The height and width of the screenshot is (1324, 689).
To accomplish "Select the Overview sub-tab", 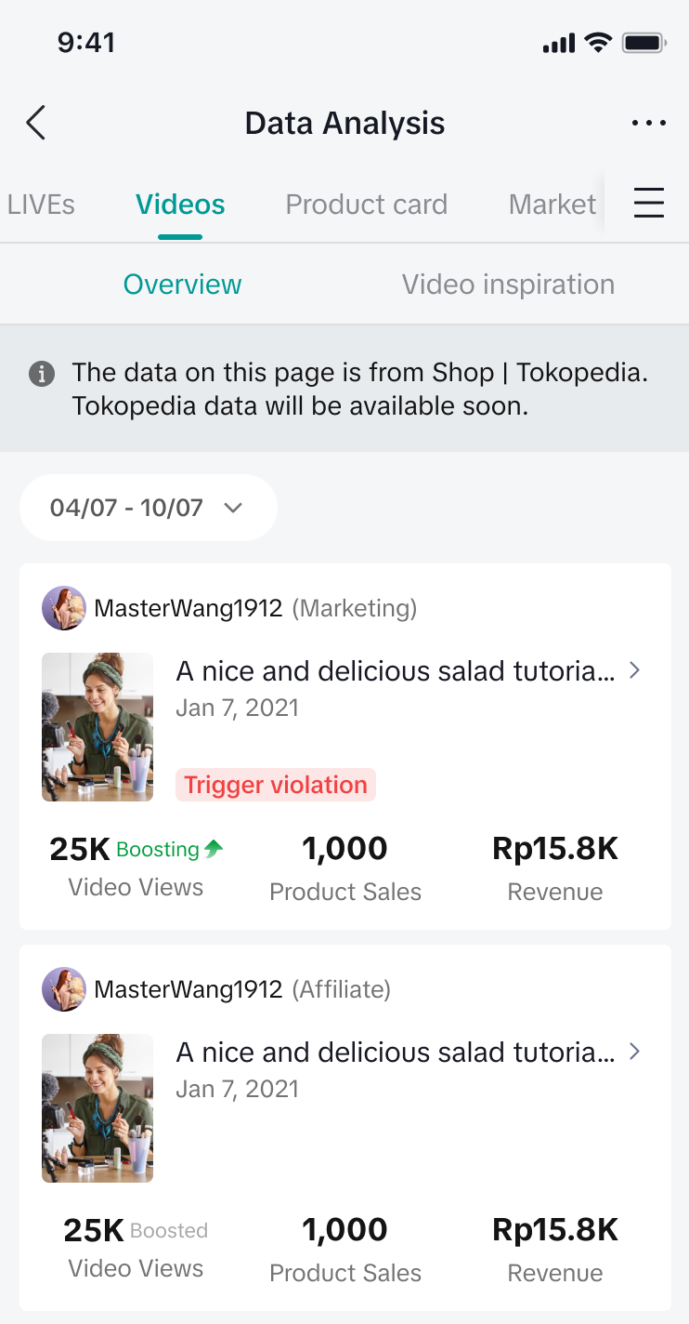I will point(182,285).
